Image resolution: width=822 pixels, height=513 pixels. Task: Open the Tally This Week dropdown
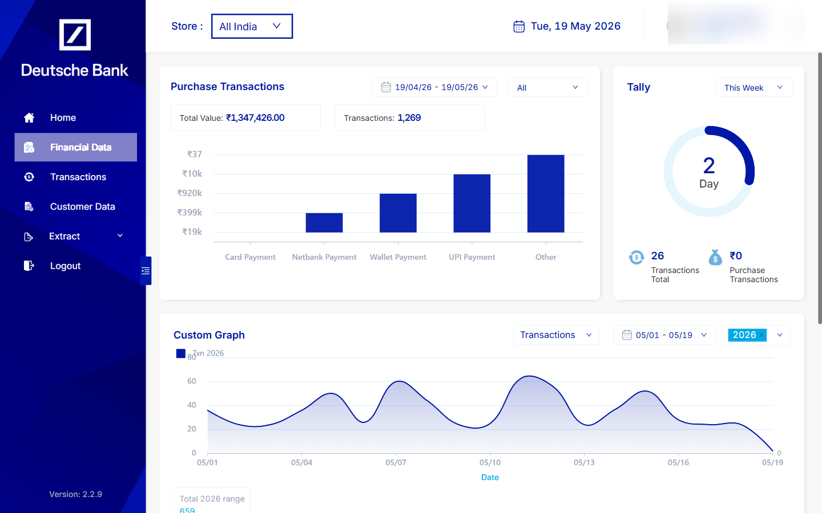[754, 87]
